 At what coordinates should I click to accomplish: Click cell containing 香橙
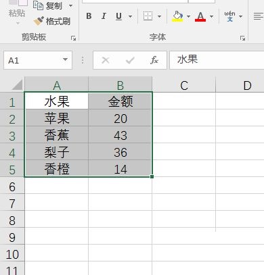56,168
